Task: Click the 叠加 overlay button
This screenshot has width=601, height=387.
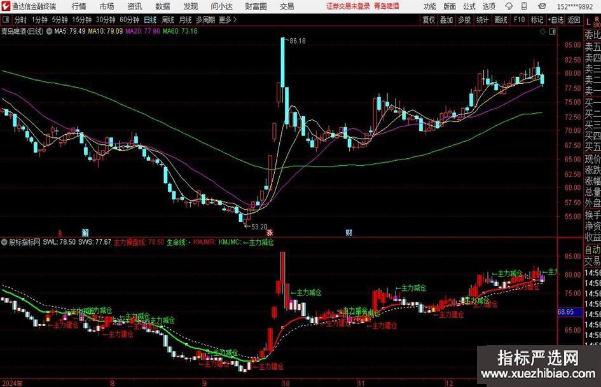Action: [446, 20]
